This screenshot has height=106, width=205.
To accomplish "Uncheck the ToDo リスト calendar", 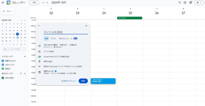I will 3,65.
